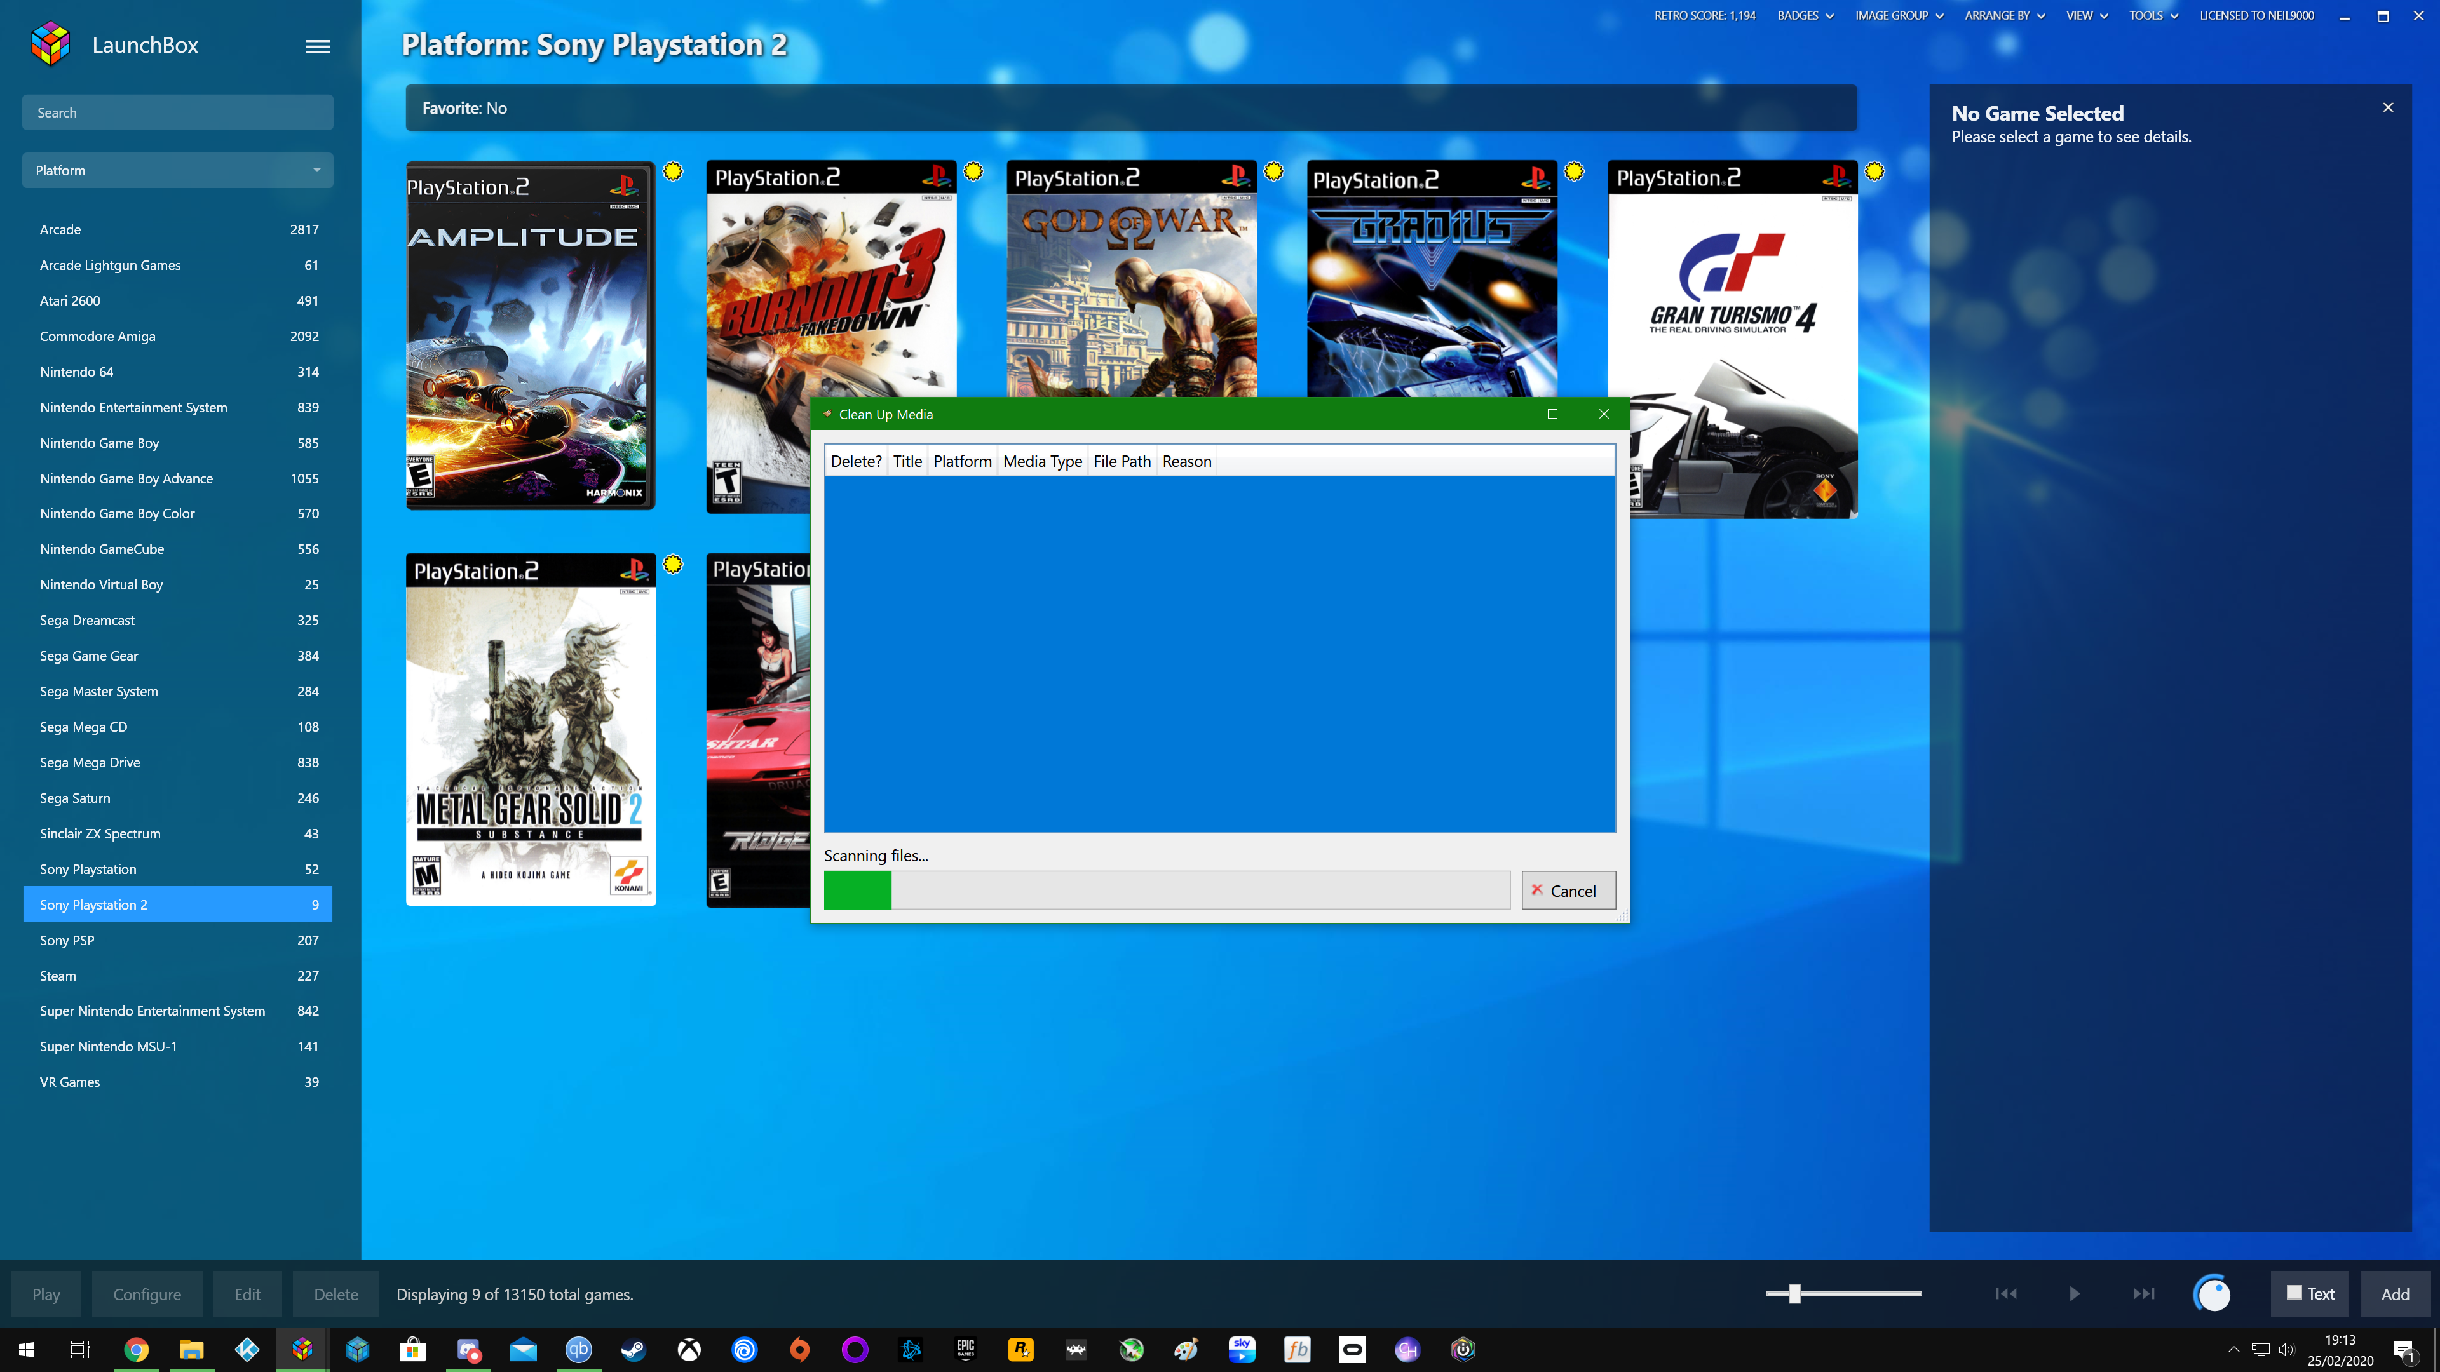Open Microsoft Store from taskbar

pos(412,1349)
